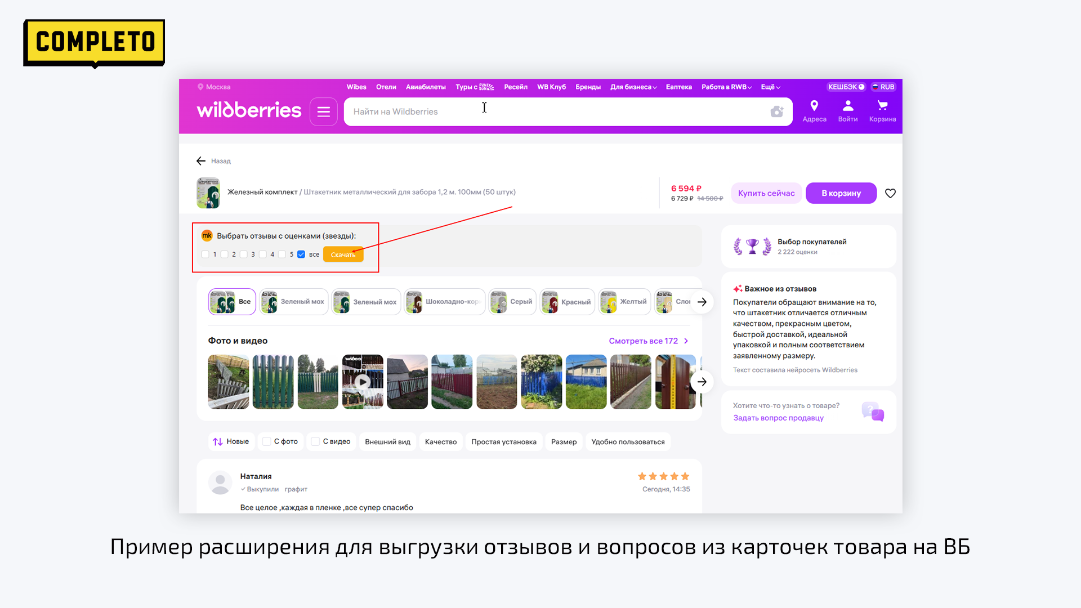This screenshot has height=608, width=1081.
Task: Open Смотреть все 172 link
Action: pos(649,341)
